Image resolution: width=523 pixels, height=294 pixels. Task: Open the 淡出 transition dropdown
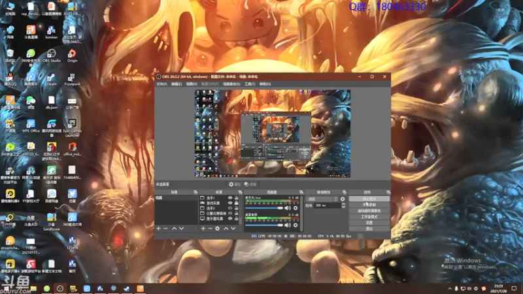click(x=322, y=199)
